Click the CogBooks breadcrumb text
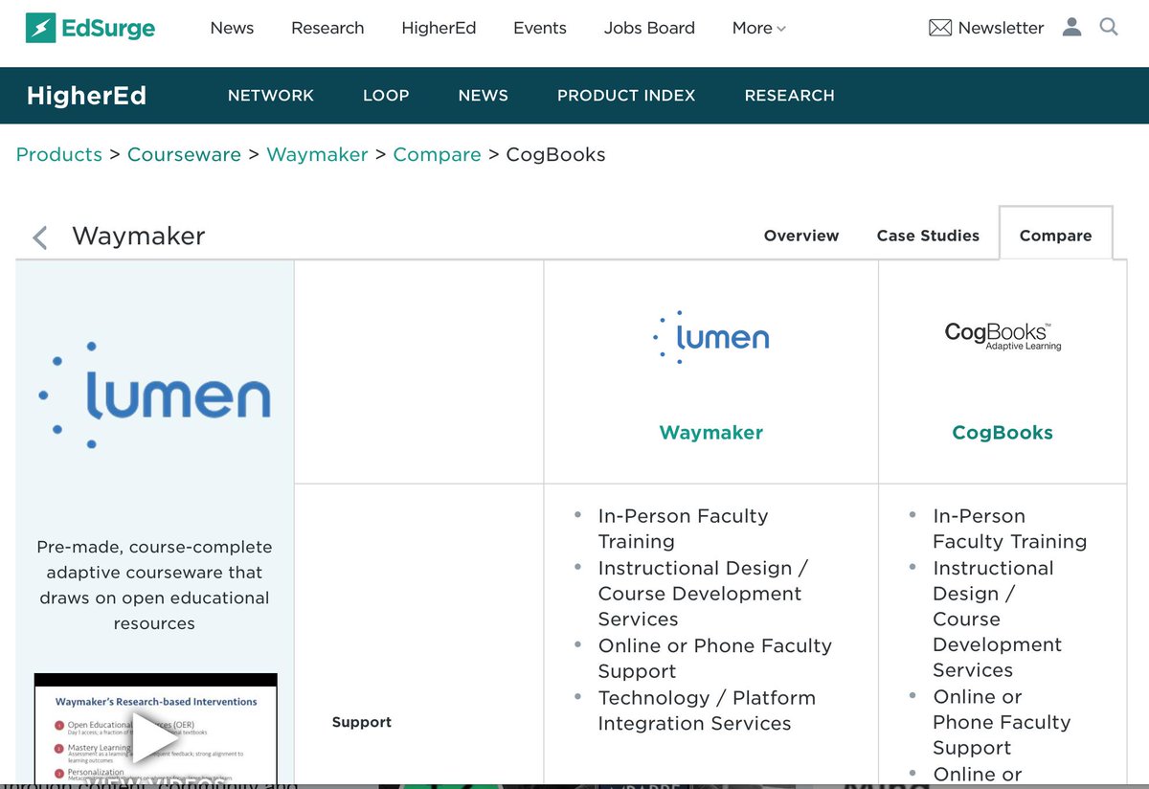Screen dimensions: 1149x789 [x=555, y=154]
